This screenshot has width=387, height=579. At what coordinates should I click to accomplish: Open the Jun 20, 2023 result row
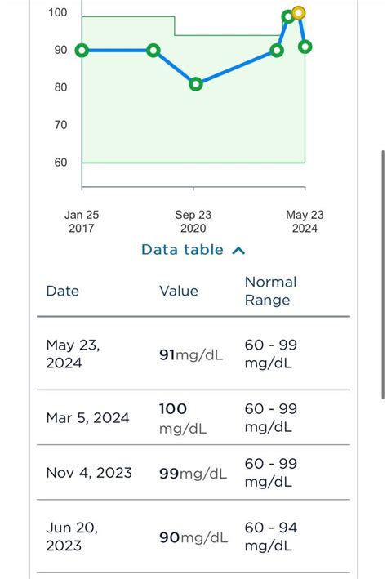(x=193, y=537)
